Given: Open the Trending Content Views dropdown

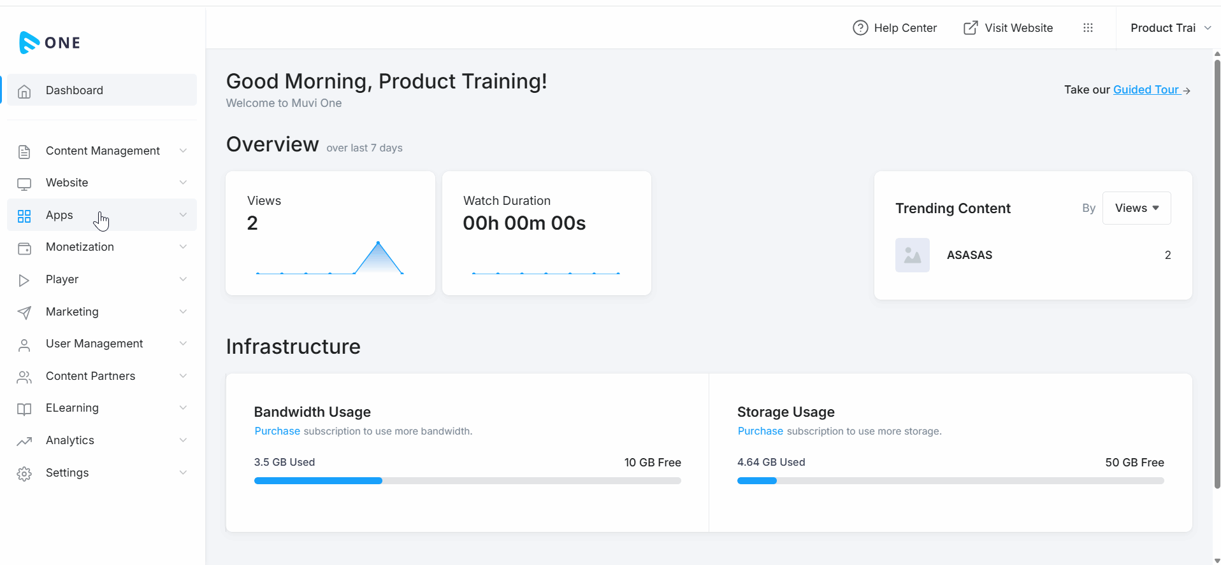Looking at the screenshot, I should [1136, 208].
